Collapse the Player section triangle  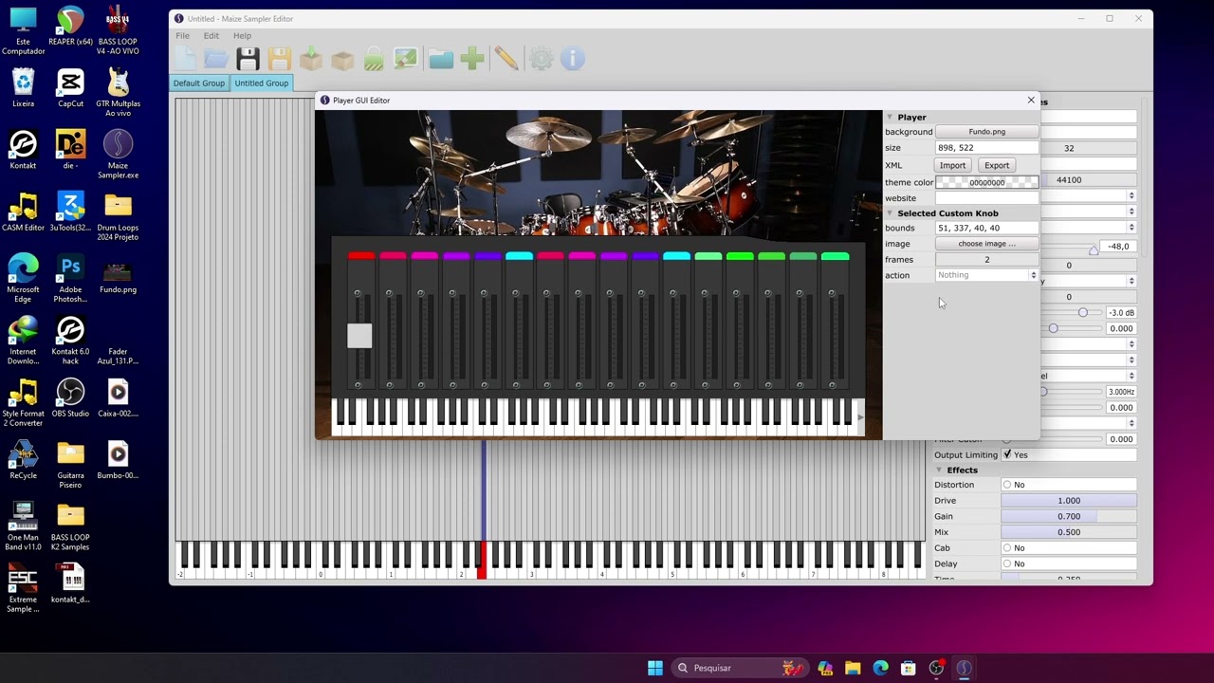890,117
